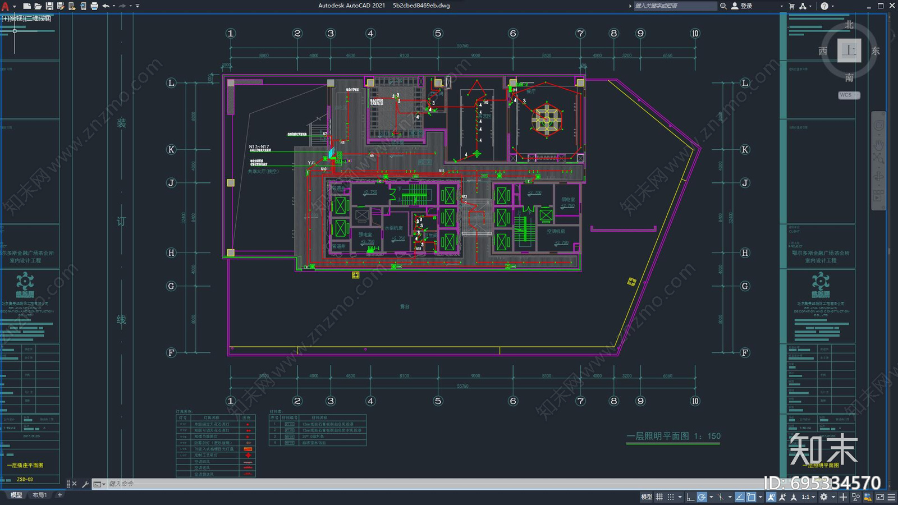Click the command line customize wrench icon
The width and height of the screenshot is (898, 505).
[85, 484]
